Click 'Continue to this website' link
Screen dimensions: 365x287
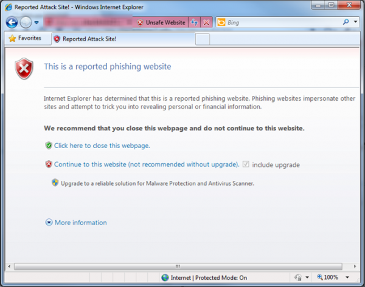146,164
